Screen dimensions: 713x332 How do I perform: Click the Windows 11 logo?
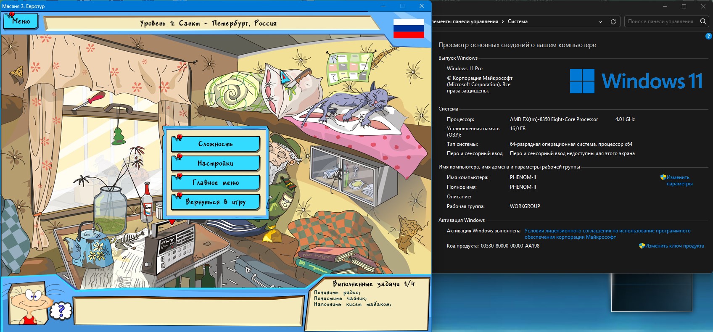[582, 81]
